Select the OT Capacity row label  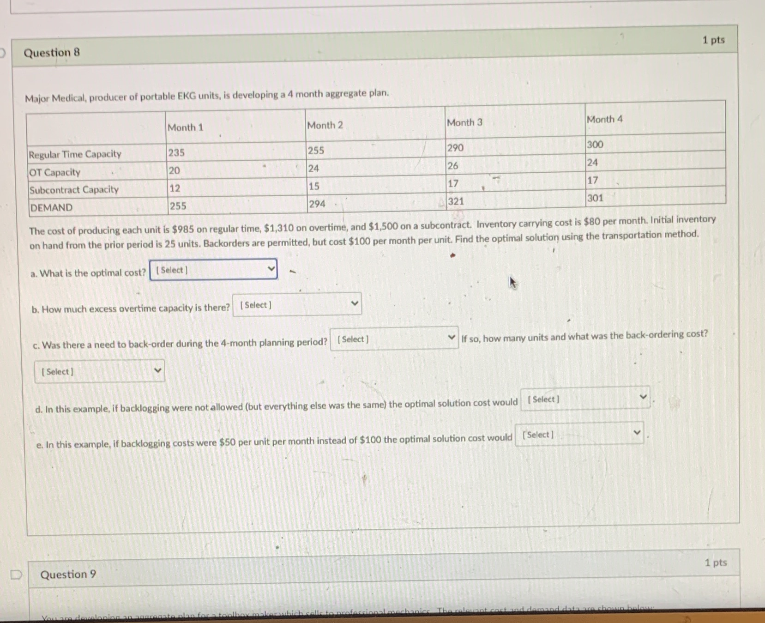(54, 172)
